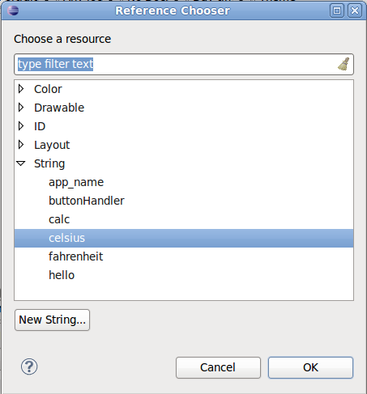
Task: Expand the Color resource group
Action: pyautogui.click(x=21, y=89)
